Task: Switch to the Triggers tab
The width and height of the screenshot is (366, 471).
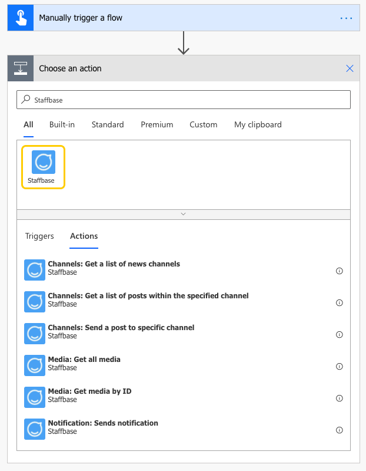Action: 39,236
